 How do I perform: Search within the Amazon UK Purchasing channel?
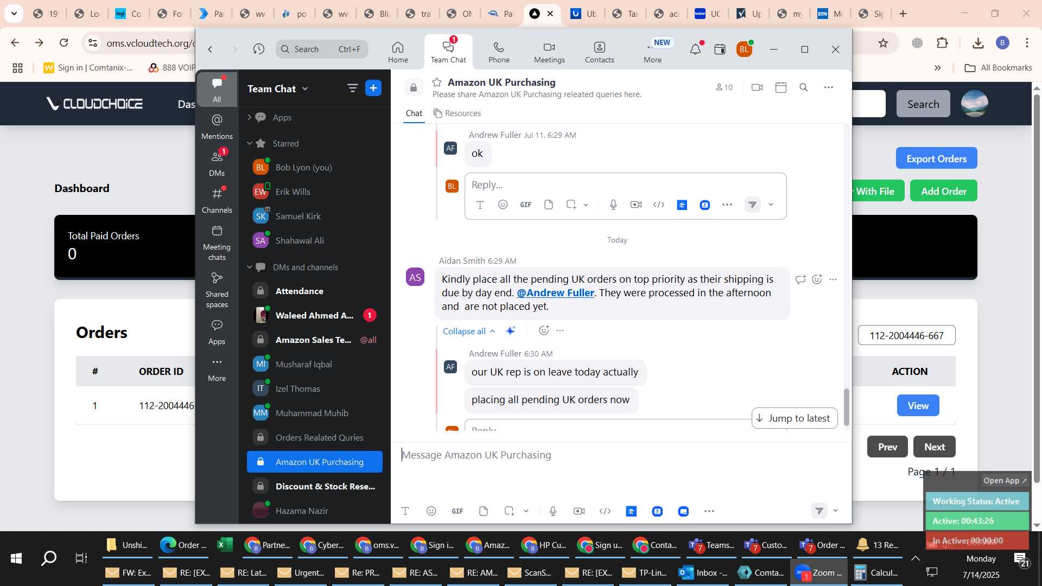[x=804, y=87]
